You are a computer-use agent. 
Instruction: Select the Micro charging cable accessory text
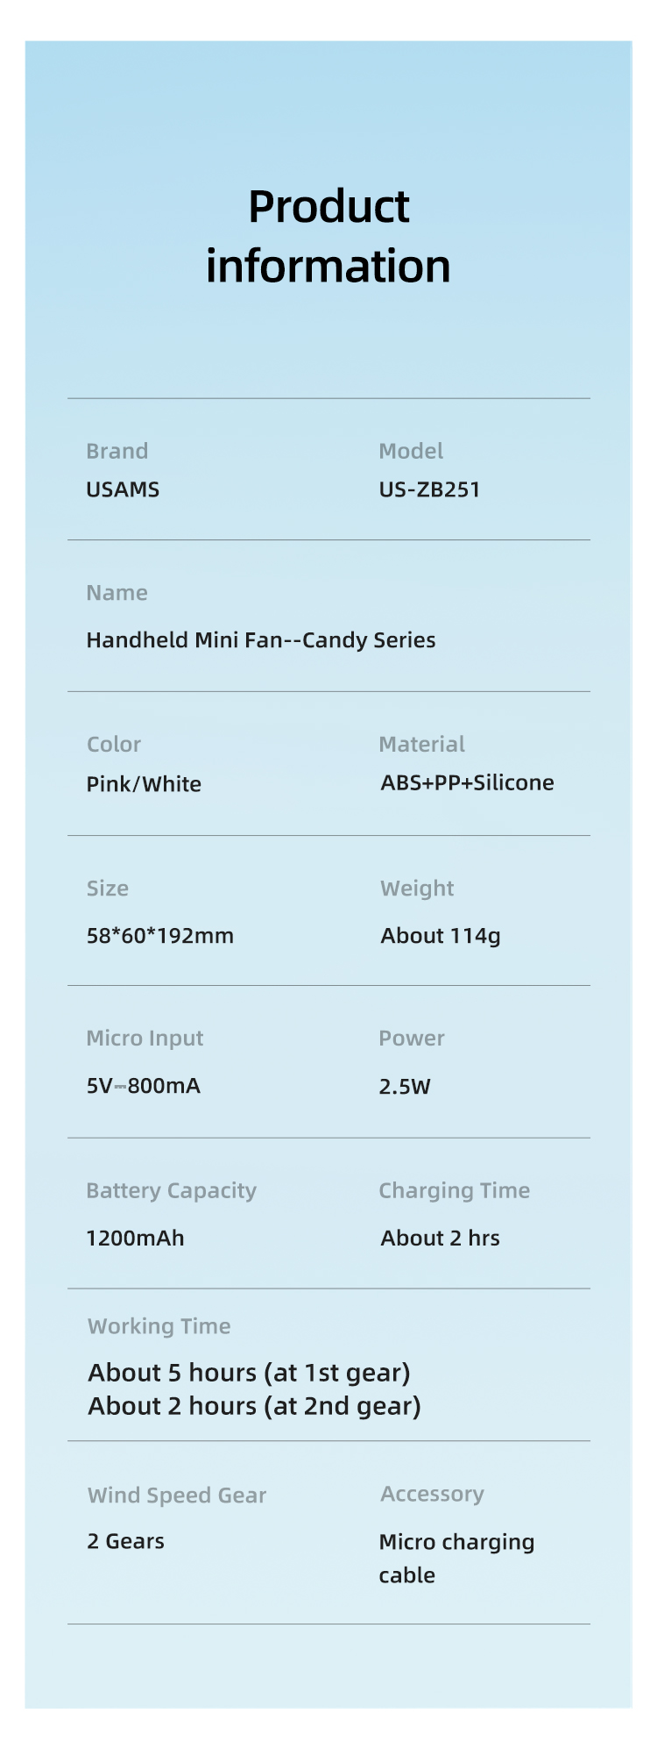[x=456, y=1559]
